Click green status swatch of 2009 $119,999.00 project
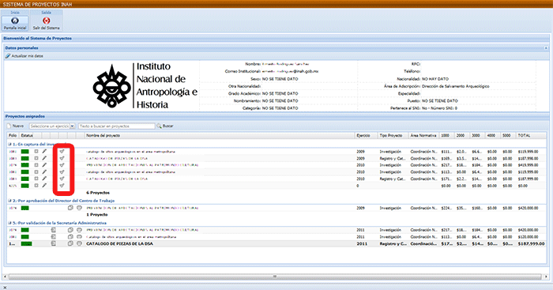This screenshot has height=290, width=553. (x=24, y=152)
